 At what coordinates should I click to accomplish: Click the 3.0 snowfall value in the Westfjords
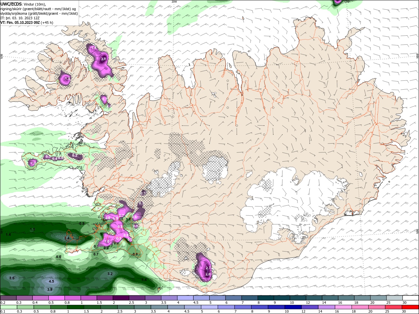(x=103, y=59)
